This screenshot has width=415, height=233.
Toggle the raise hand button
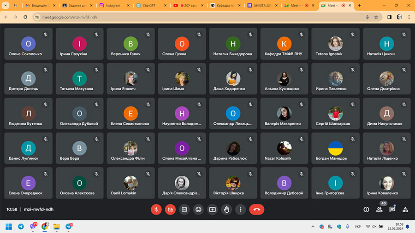coord(226,210)
